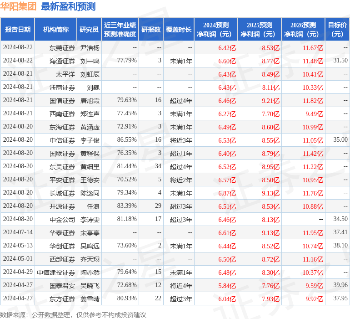Select analyst name 陶亦然

90,273
